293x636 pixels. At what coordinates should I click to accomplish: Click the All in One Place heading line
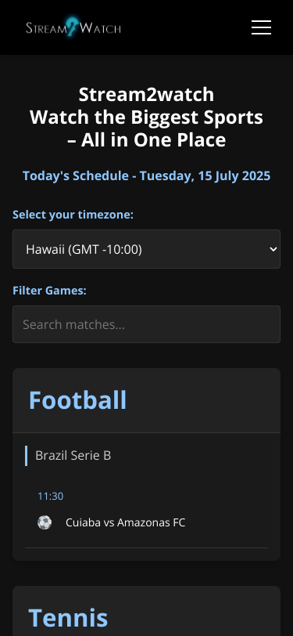pyautogui.click(x=147, y=140)
